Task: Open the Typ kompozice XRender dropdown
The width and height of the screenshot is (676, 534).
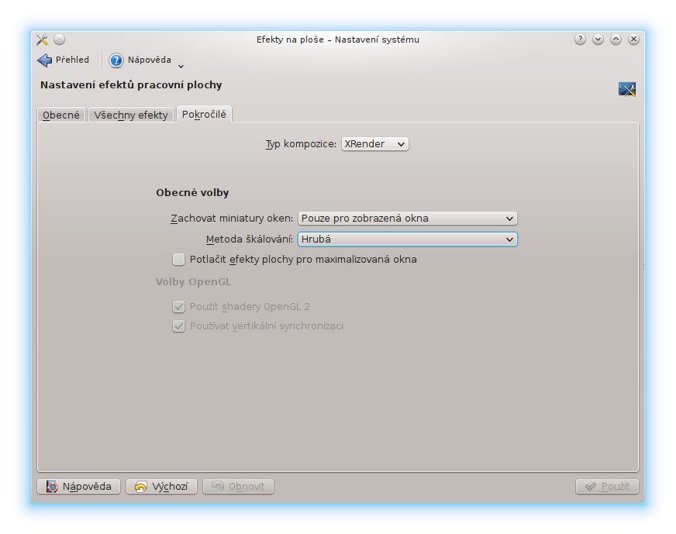Action: coord(374,144)
